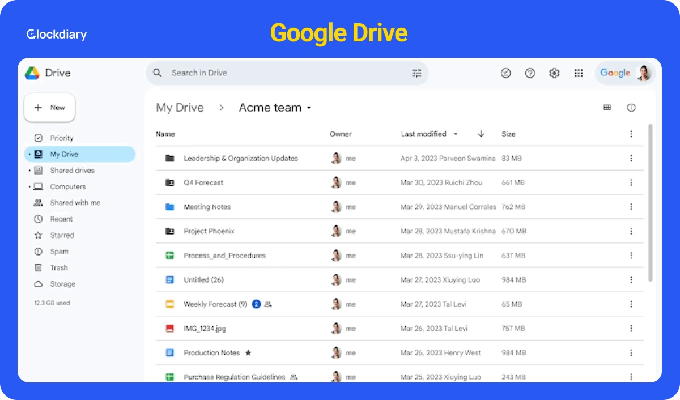Click the New button
This screenshot has height=400, width=680.
pyautogui.click(x=49, y=108)
